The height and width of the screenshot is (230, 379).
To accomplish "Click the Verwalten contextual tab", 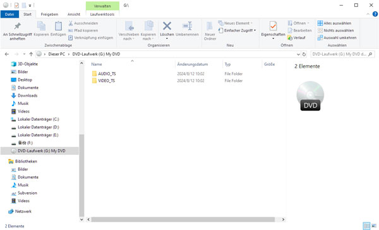I will [102, 6].
